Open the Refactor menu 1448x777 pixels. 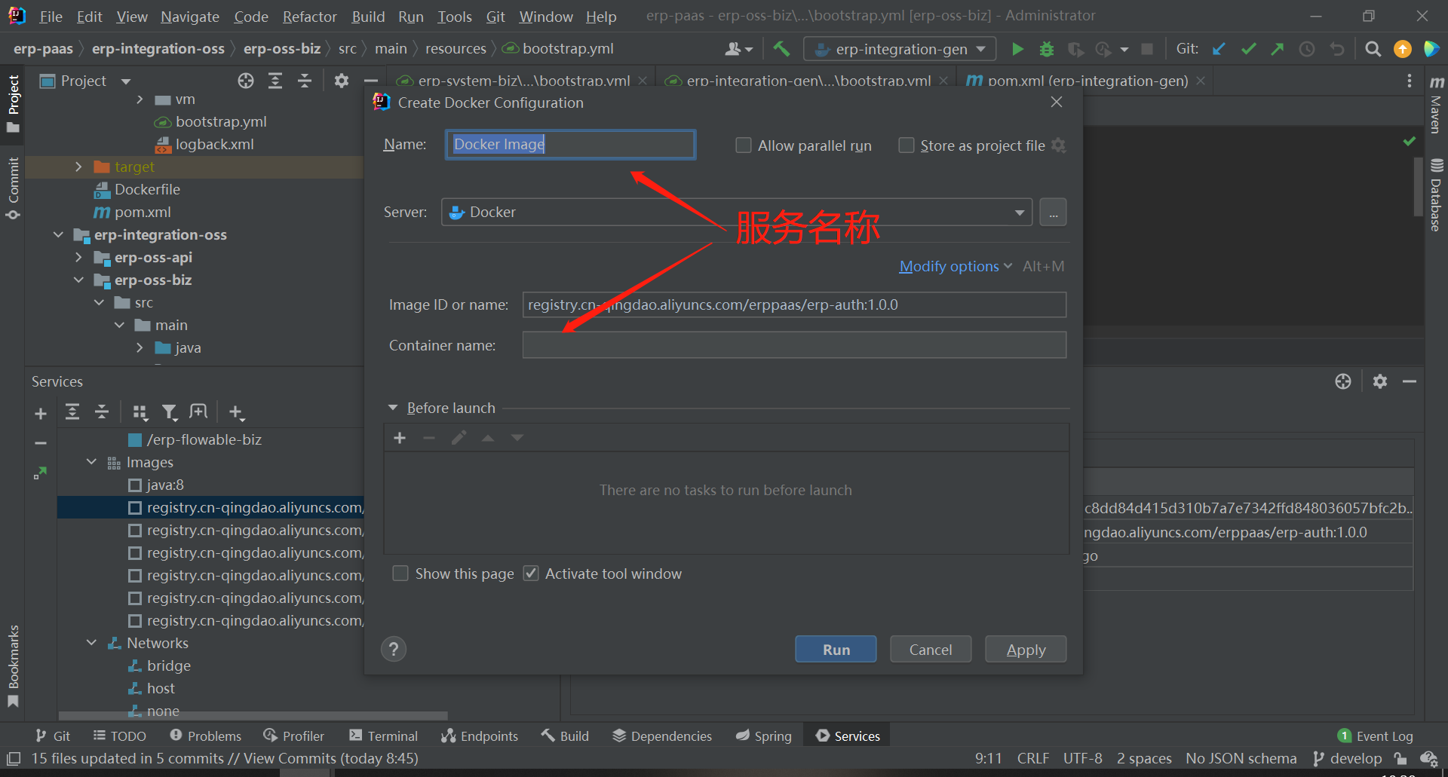click(309, 17)
